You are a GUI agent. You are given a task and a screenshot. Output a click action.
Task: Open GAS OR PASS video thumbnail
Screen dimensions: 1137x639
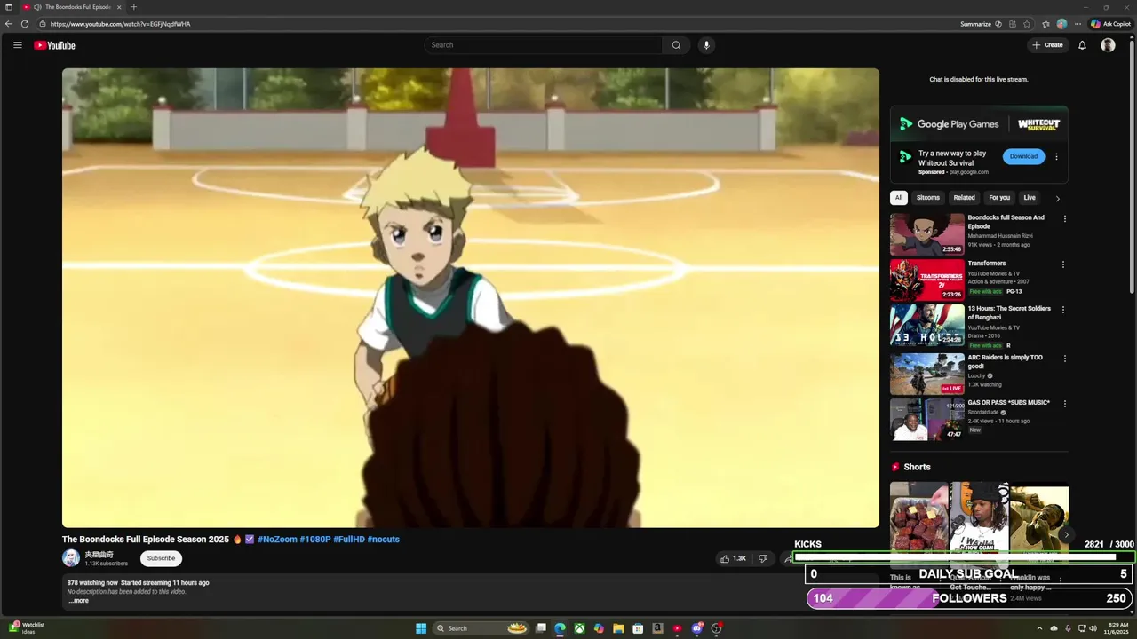(926, 420)
